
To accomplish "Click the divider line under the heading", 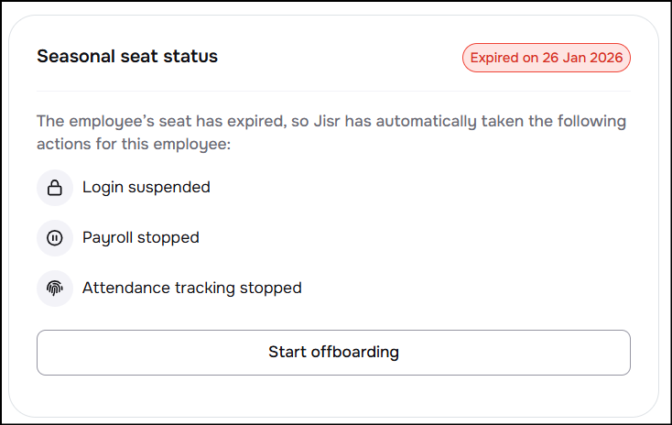I will point(333,91).
